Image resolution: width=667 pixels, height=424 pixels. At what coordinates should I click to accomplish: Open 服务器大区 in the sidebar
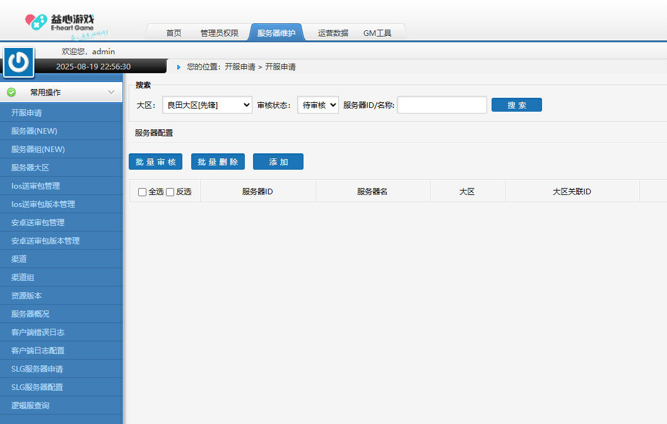(30, 168)
